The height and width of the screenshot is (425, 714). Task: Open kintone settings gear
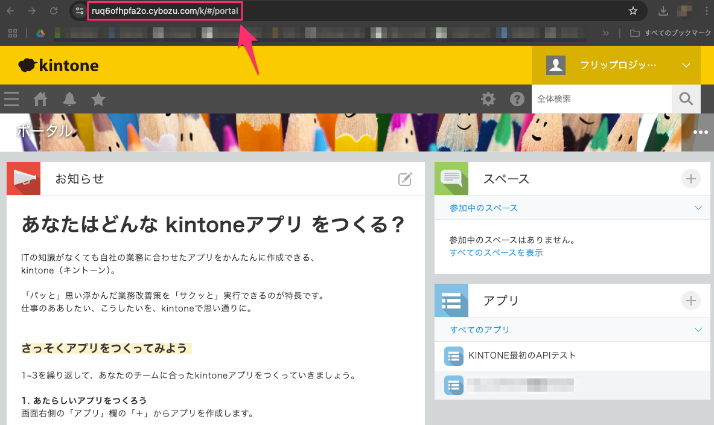pos(488,99)
